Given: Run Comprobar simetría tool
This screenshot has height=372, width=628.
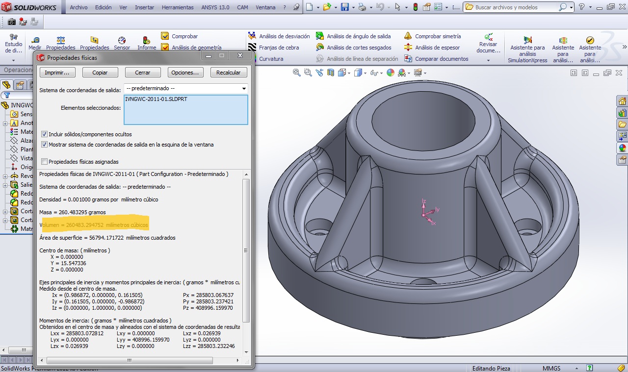Looking at the screenshot, I should tap(433, 36).
